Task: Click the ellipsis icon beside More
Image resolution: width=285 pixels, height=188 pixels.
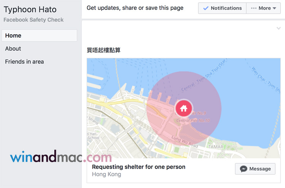Action: (253, 8)
